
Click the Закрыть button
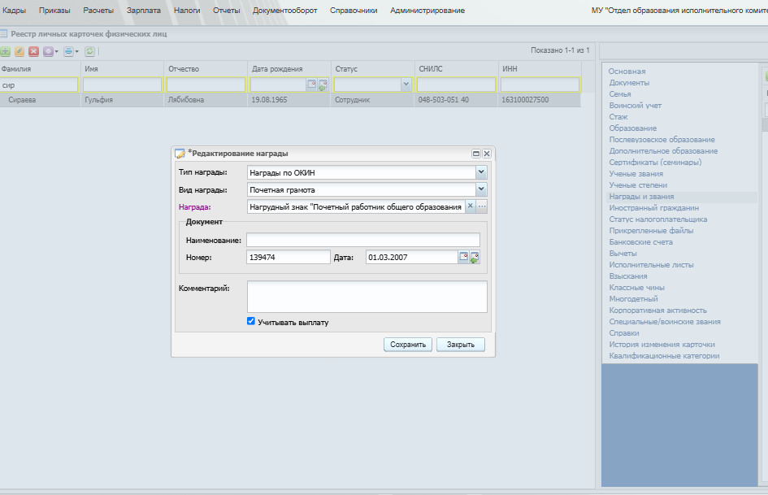461,345
